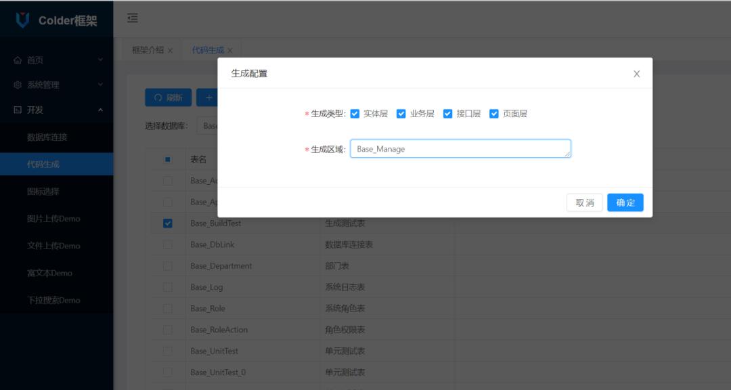Close the 生成配置 dialog with the X
731x390 pixels.
click(x=636, y=74)
